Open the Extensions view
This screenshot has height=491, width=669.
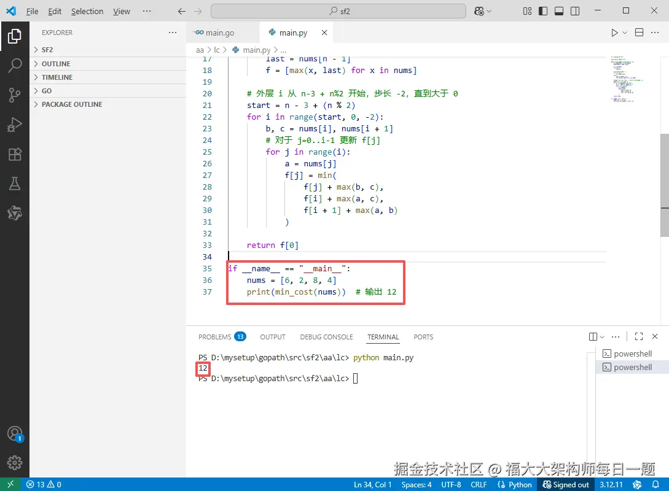click(x=15, y=154)
